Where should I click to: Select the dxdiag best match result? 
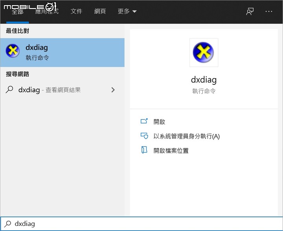[62, 53]
